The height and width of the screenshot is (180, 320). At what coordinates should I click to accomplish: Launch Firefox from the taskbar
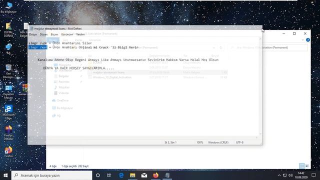(x=155, y=175)
